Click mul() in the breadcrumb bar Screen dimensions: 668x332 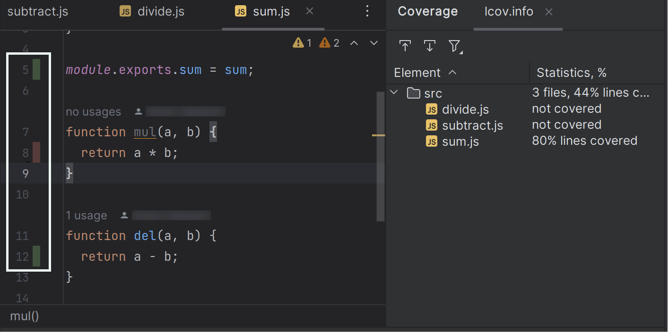[x=24, y=316]
